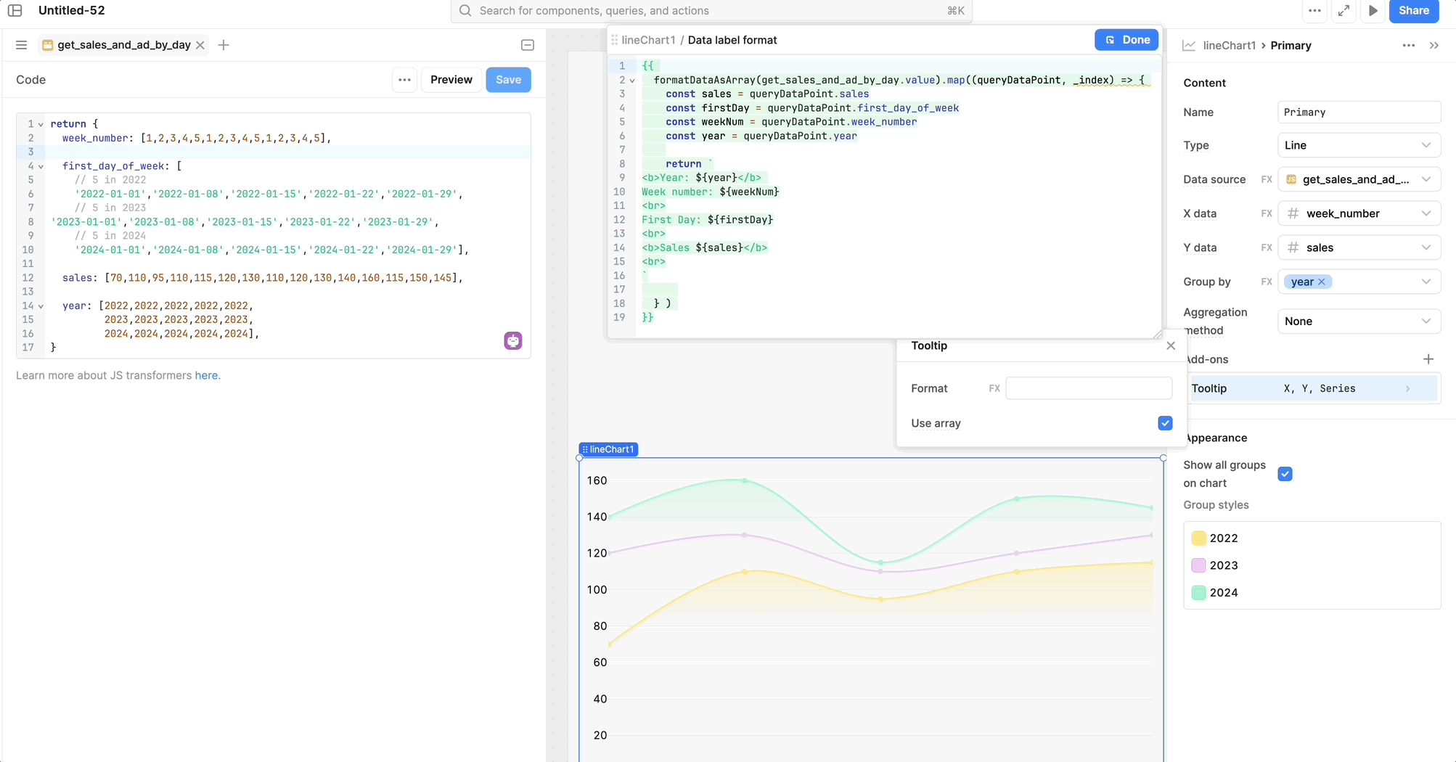Toggle FX for Data source

click(x=1267, y=179)
